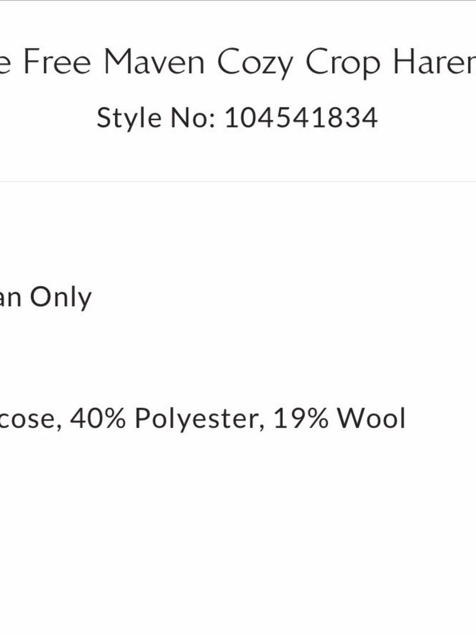Click the top border line above title

pyautogui.click(x=238, y=0)
